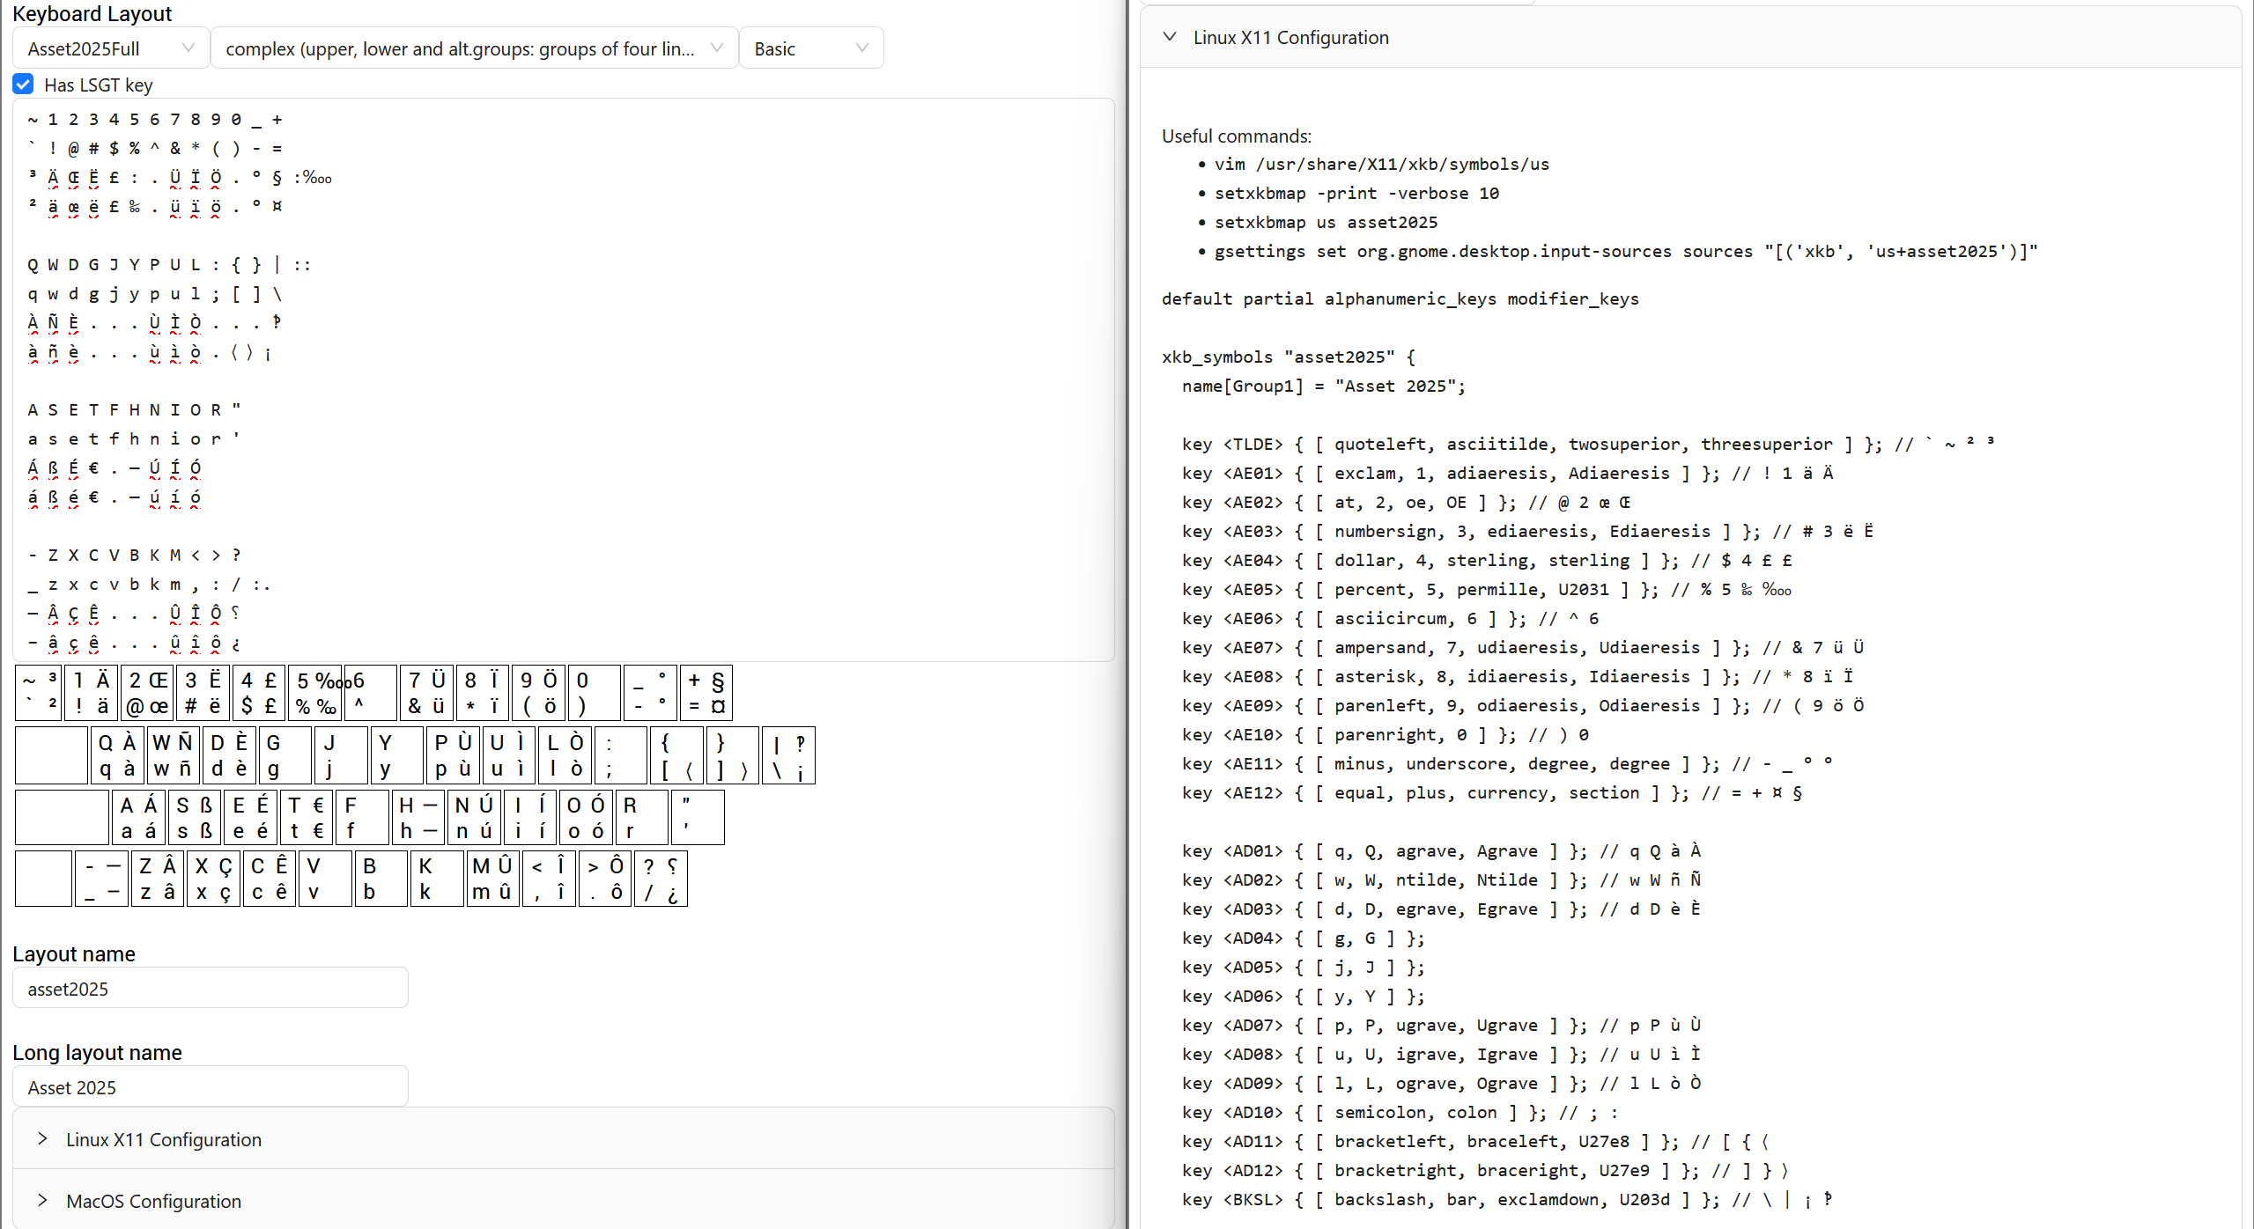Screen dimensions: 2254x1229
Task: Click the Layout name input field
Action: [210, 988]
